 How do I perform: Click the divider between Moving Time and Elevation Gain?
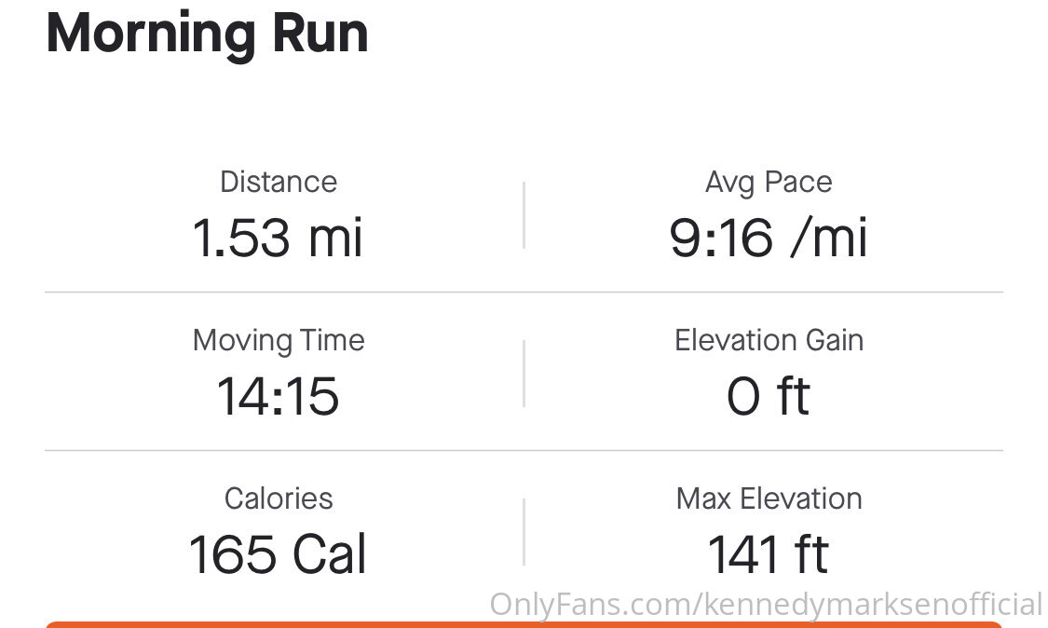coord(524,374)
